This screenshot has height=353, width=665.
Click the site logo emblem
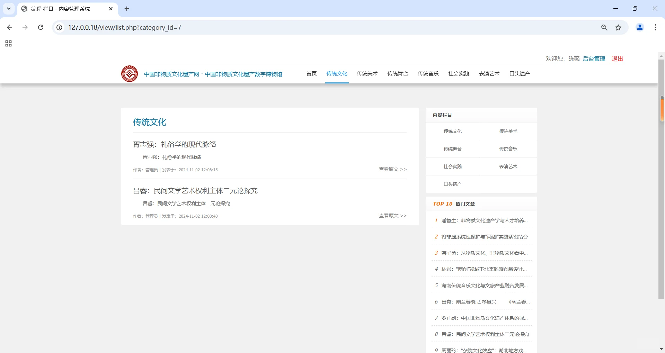[130, 73]
